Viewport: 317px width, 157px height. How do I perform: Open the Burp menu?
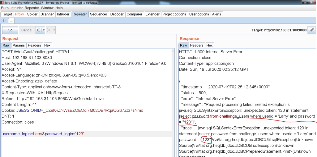[x=5, y=8]
